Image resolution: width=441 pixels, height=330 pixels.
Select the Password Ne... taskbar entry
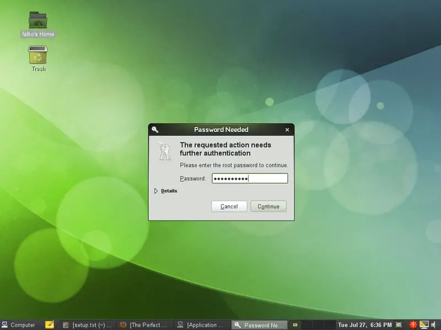(x=259, y=325)
